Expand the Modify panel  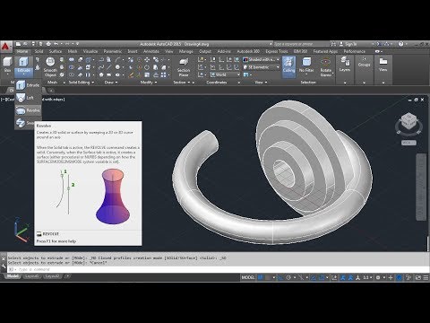[149, 83]
